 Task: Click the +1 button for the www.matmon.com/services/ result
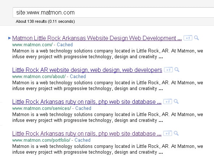tap(168, 102)
